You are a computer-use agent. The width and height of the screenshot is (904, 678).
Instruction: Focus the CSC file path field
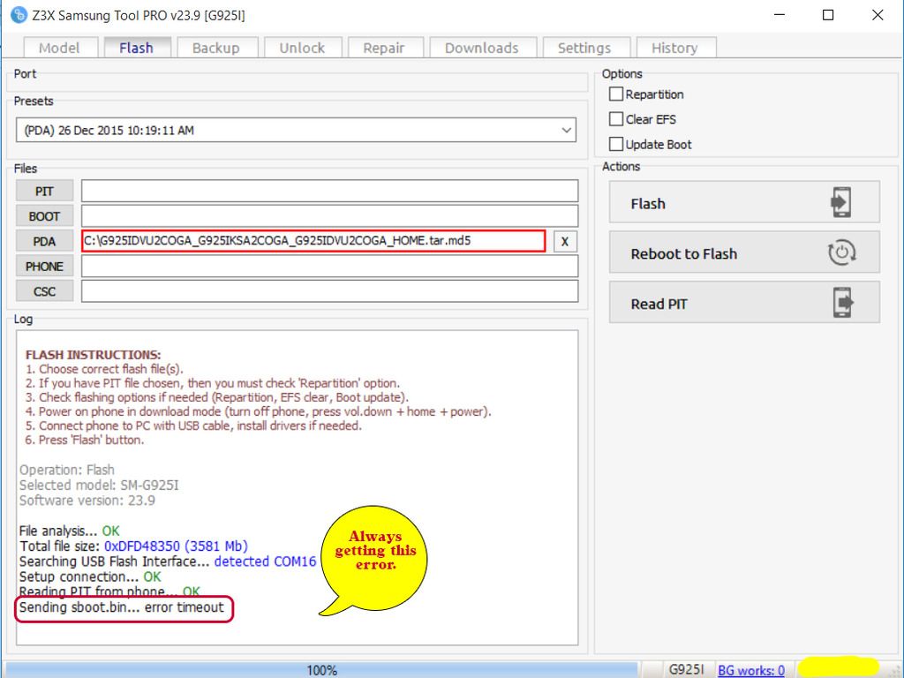330,291
